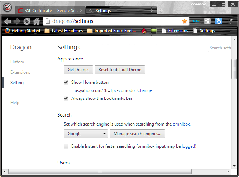
Task: Click the scroll down arrow
Action: click(234, 166)
